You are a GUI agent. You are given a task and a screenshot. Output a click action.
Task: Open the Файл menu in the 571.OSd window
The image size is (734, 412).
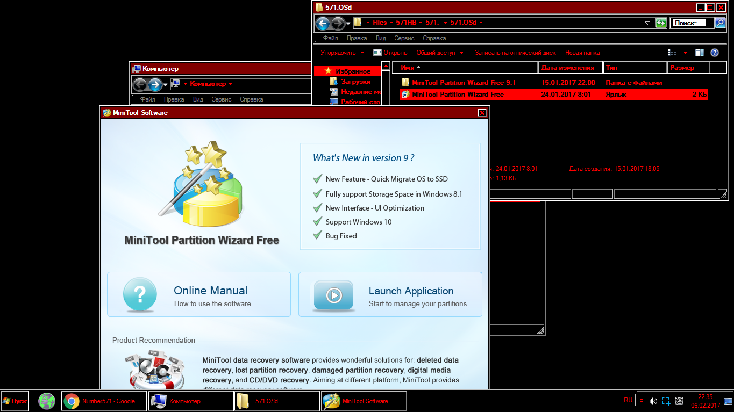point(330,38)
